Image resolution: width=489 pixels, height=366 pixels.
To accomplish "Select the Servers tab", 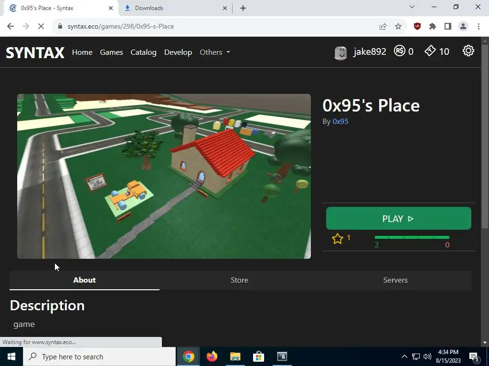I will [x=395, y=280].
